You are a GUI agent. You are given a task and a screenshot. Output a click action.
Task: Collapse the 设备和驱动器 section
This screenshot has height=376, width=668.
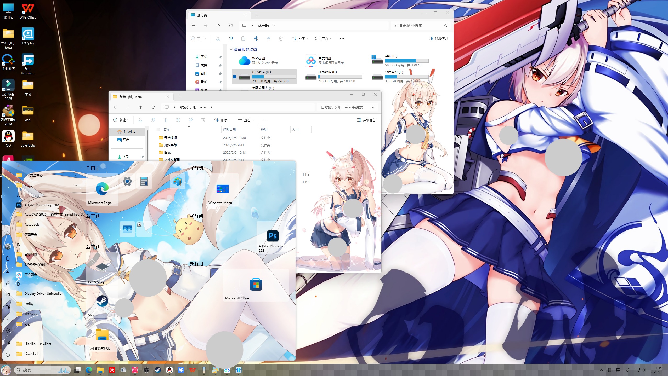231,49
